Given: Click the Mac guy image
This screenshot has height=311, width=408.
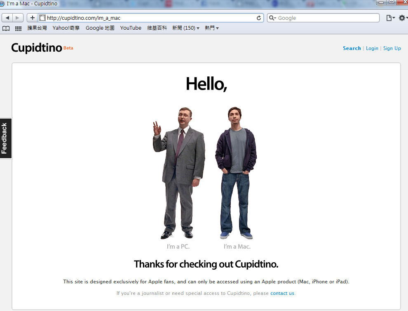Looking at the screenshot, I should [x=236, y=173].
